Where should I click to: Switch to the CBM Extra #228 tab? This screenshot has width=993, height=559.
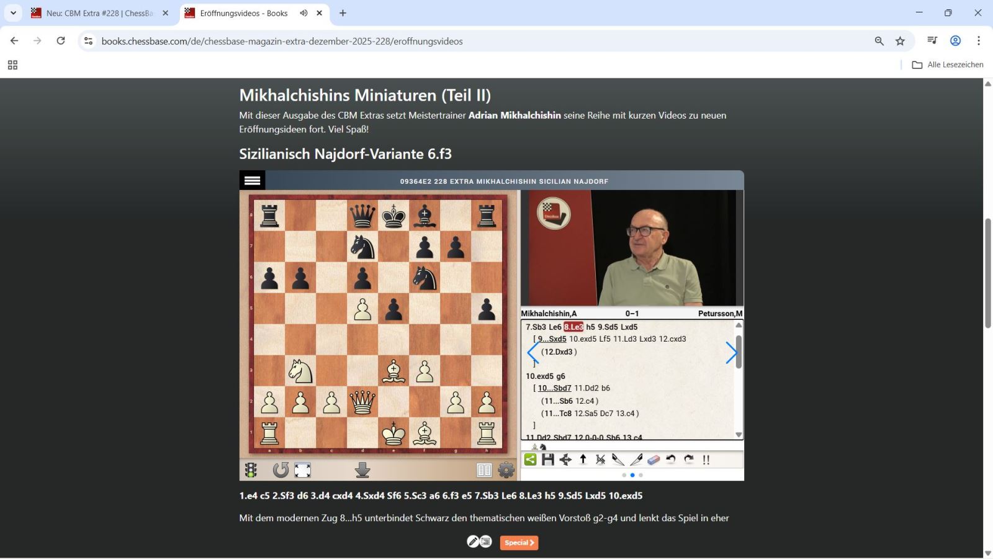(x=99, y=13)
